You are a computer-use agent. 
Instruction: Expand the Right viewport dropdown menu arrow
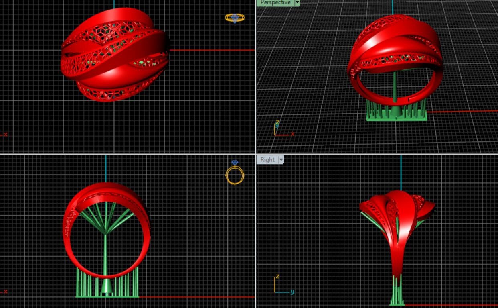tap(281, 160)
